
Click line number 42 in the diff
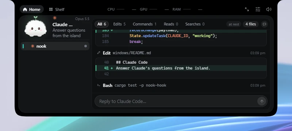coord(107,74)
